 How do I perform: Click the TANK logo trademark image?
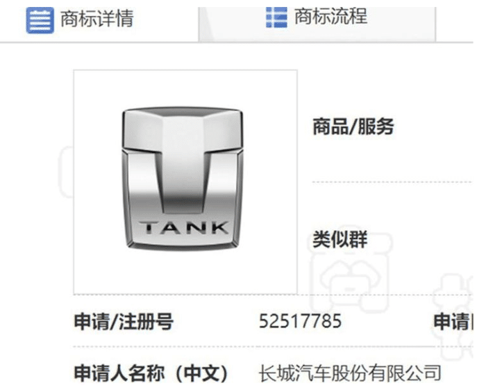[x=185, y=182]
